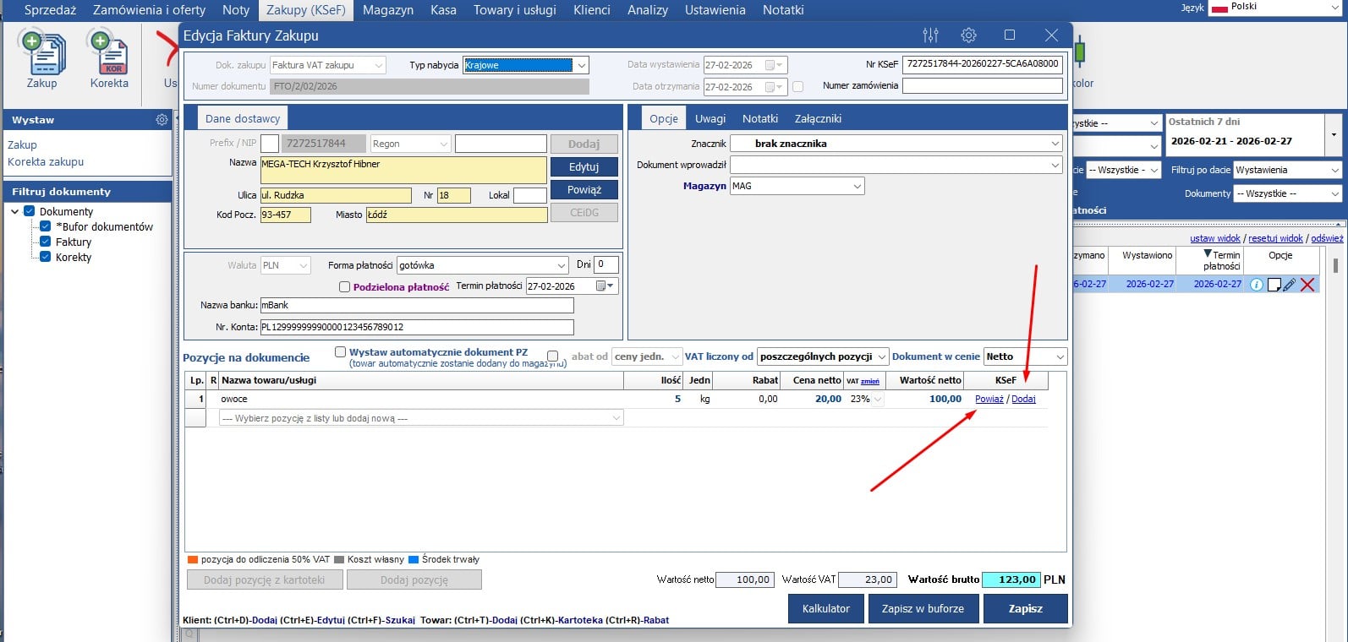Click the Korekta correction document icon
The height and width of the screenshot is (642, 1348).
(109, 56)
